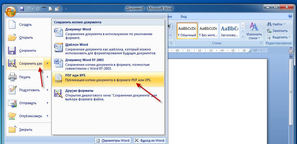Viewport: 297px width, 144px height.
Task: Open Word help question mark icon
Action: pyautogui.click(x=290, y=16)
